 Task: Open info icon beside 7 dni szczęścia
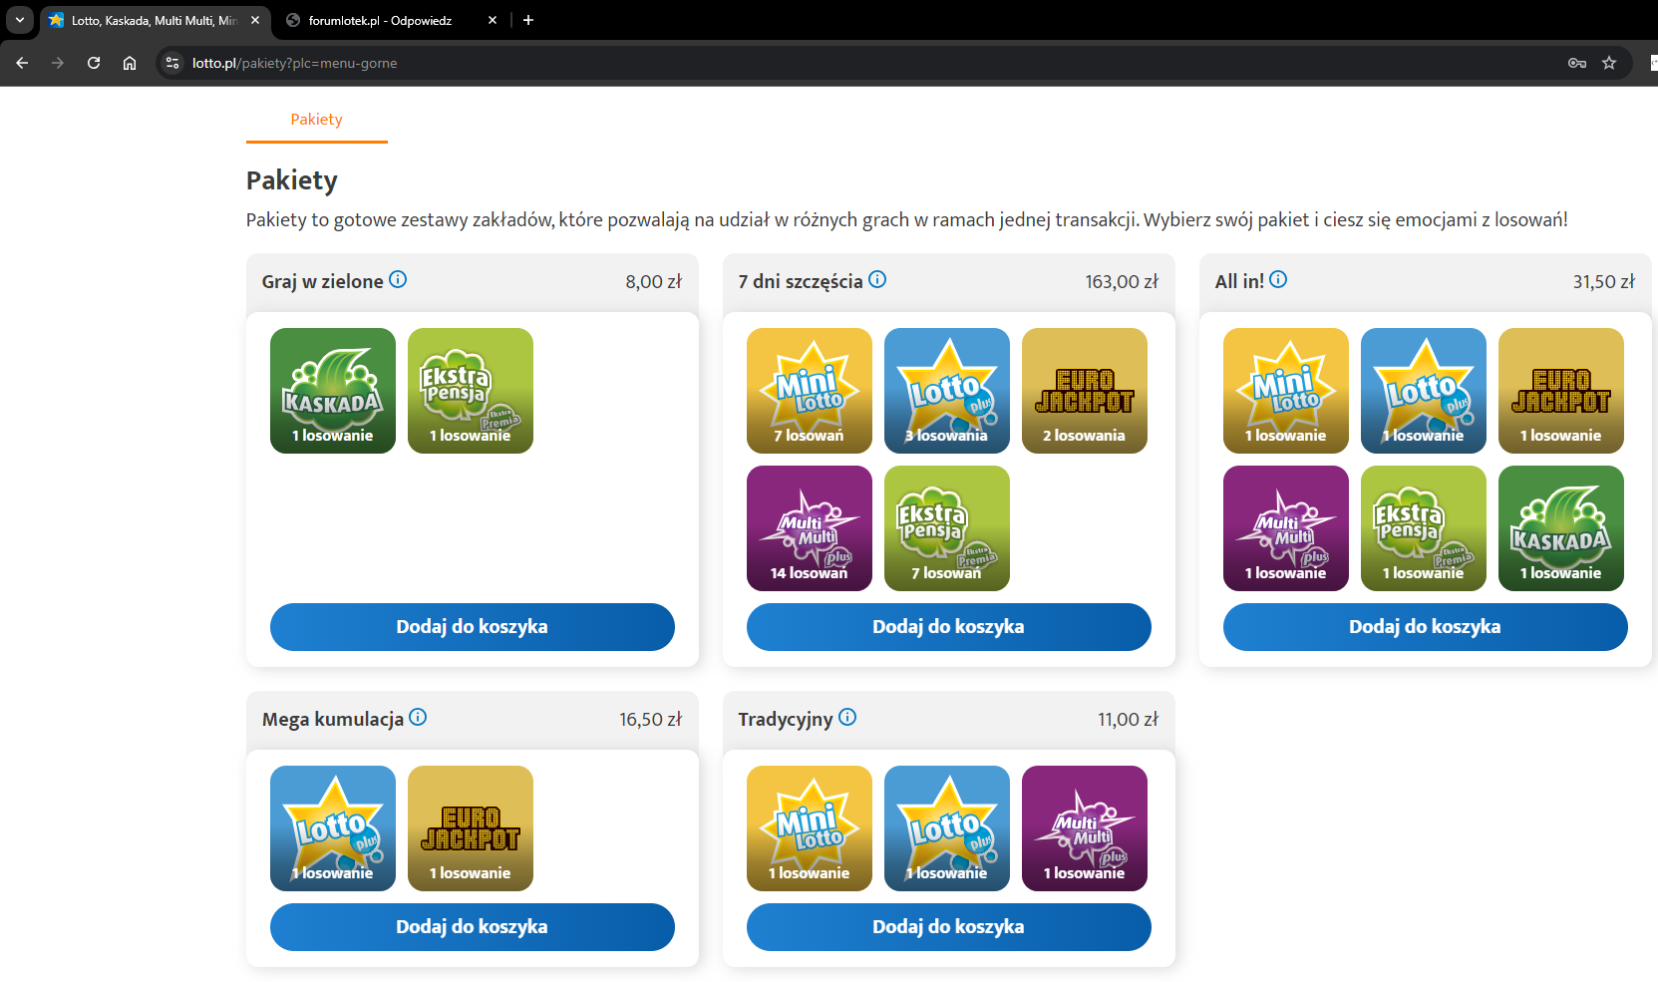877,280
